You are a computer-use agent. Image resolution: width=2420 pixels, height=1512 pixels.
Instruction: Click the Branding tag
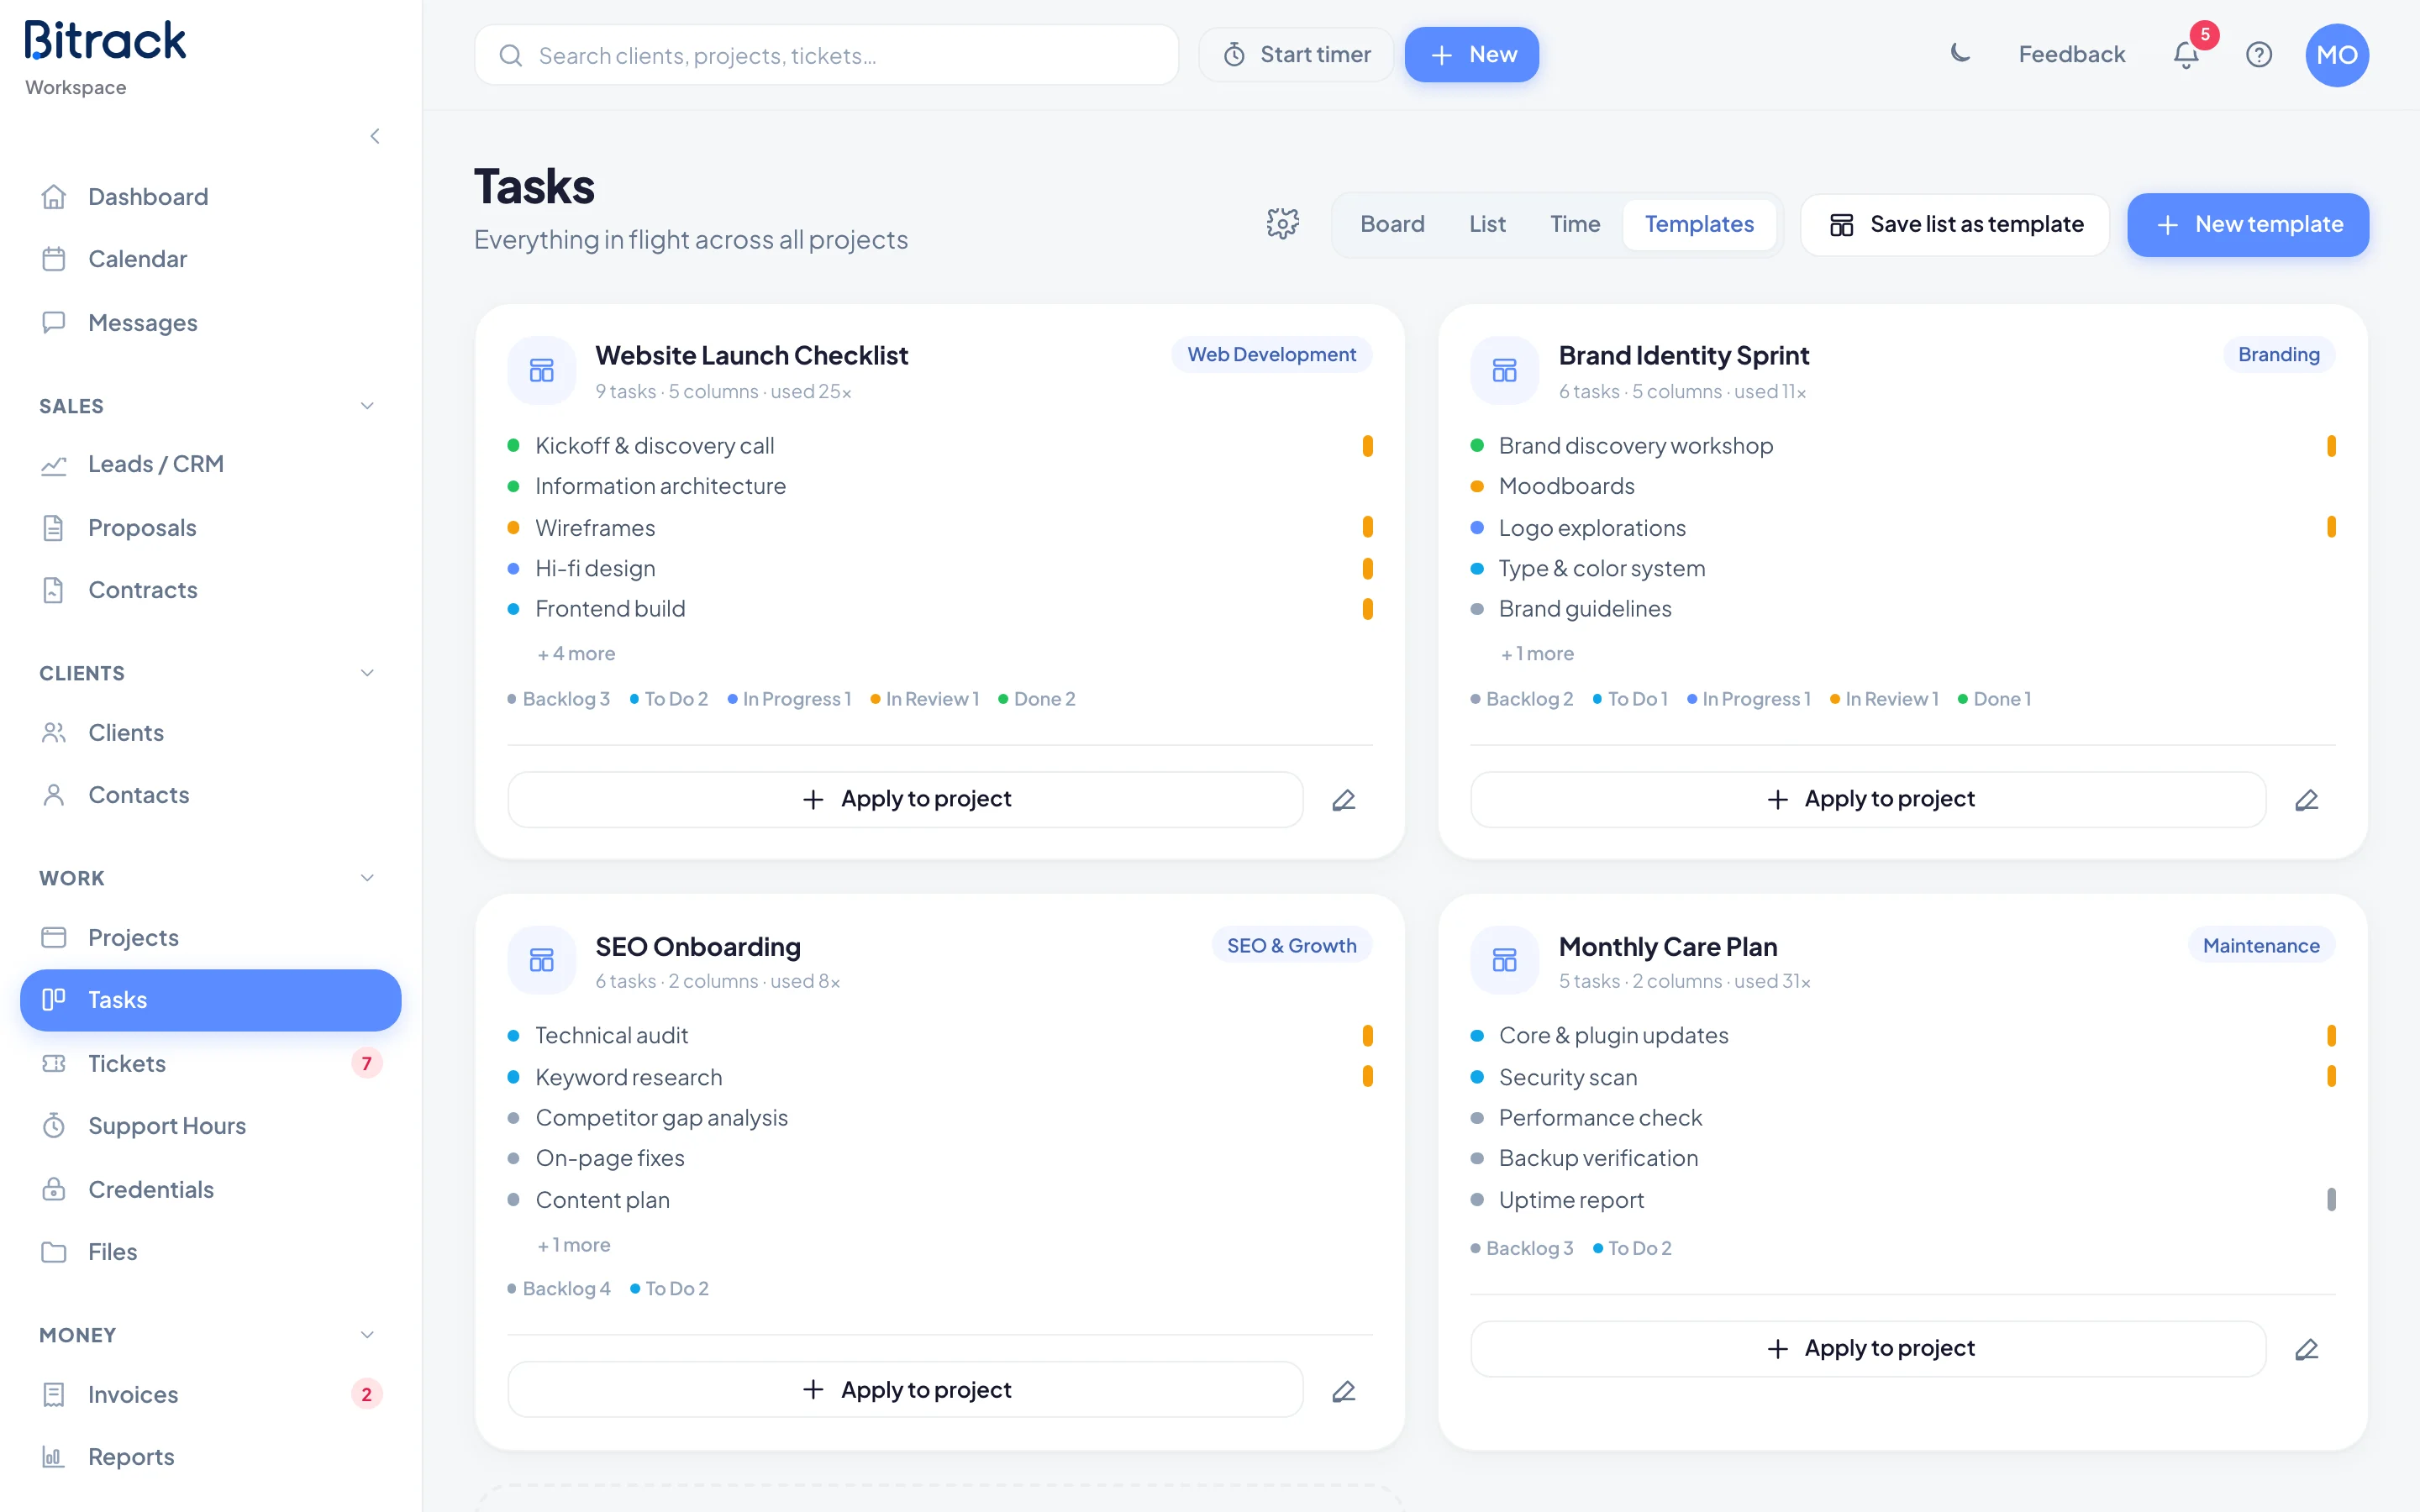point(2278,354)
